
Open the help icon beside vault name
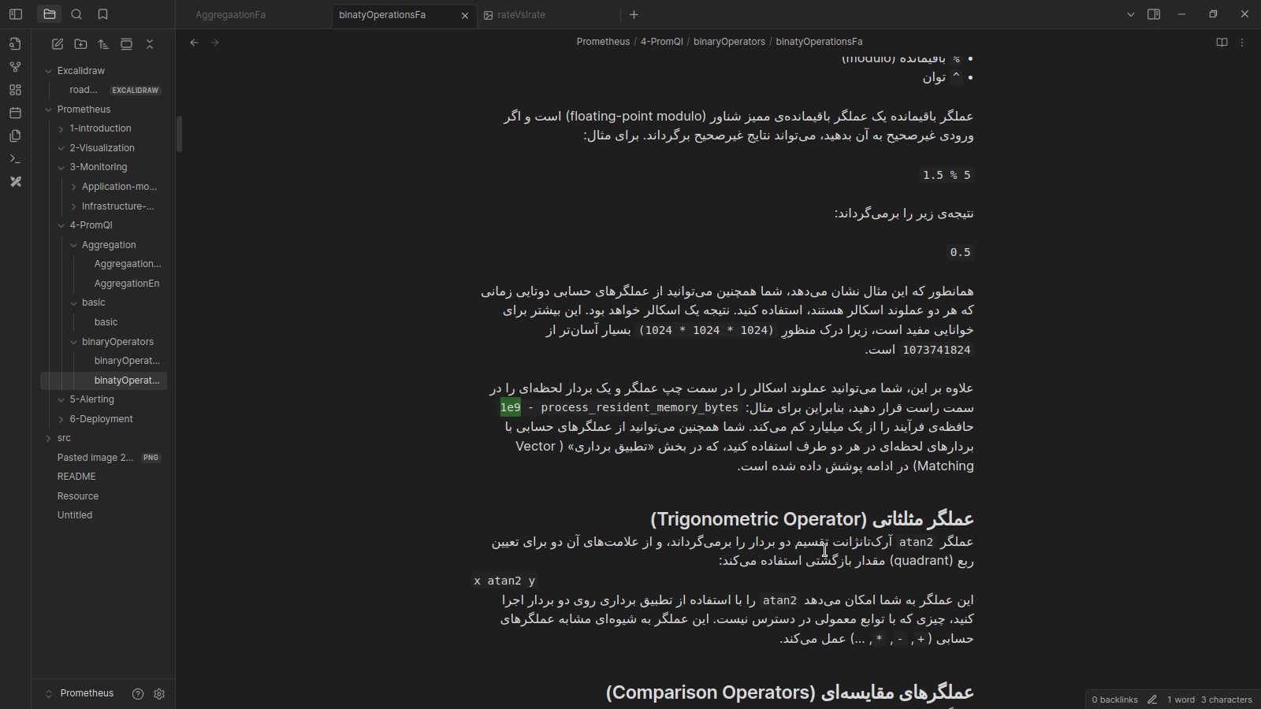(138, 694)
